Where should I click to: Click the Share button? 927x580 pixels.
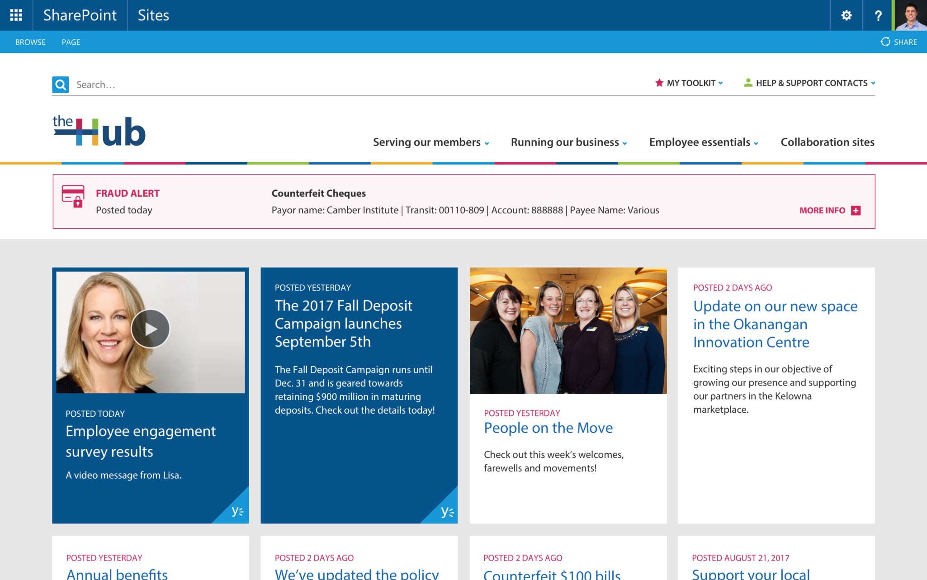coord(899,42)
